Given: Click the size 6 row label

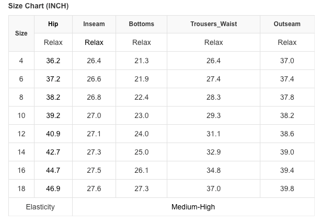Looking at the screenshot, I should pos(21,79).
